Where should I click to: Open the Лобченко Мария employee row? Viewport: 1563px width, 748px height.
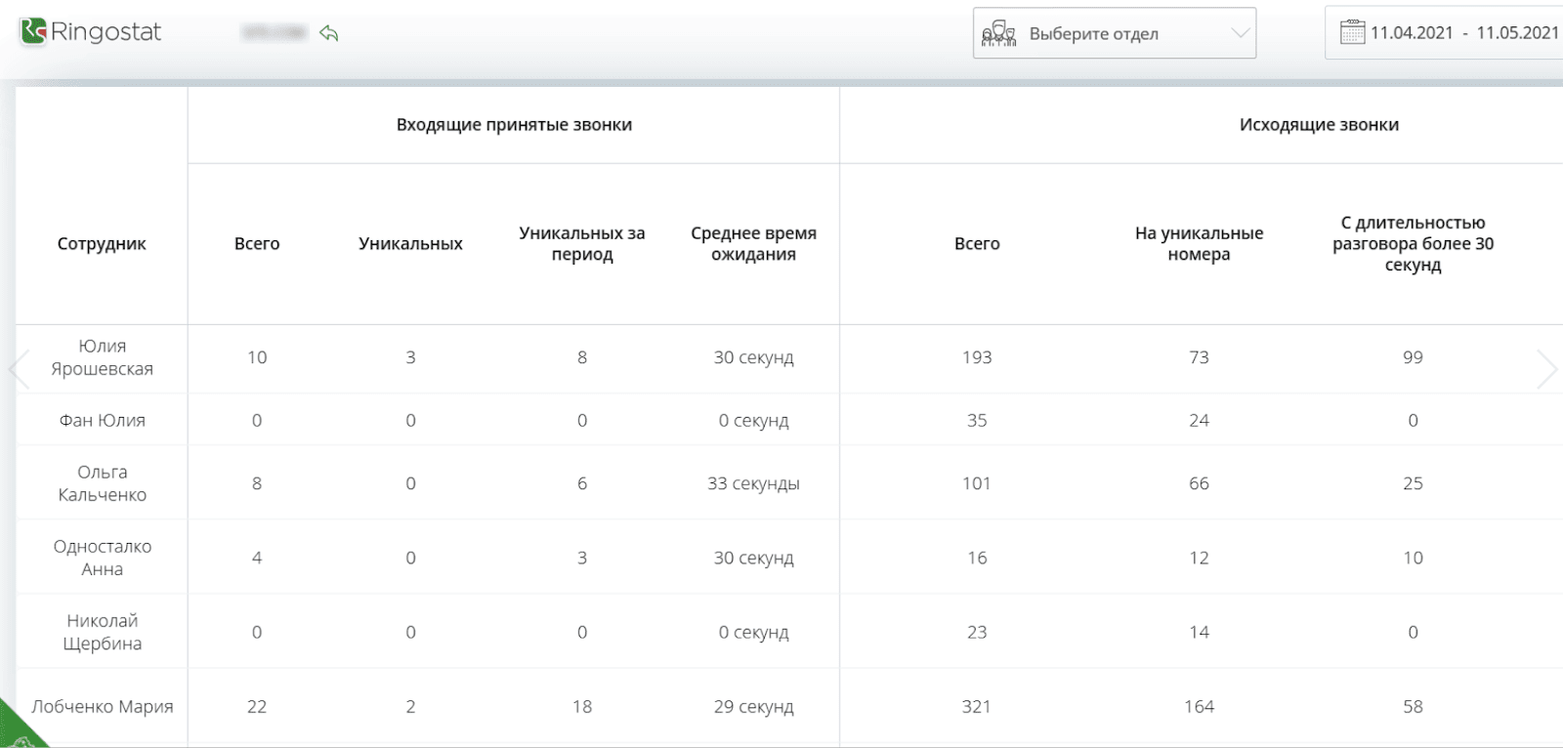point(102,707)
